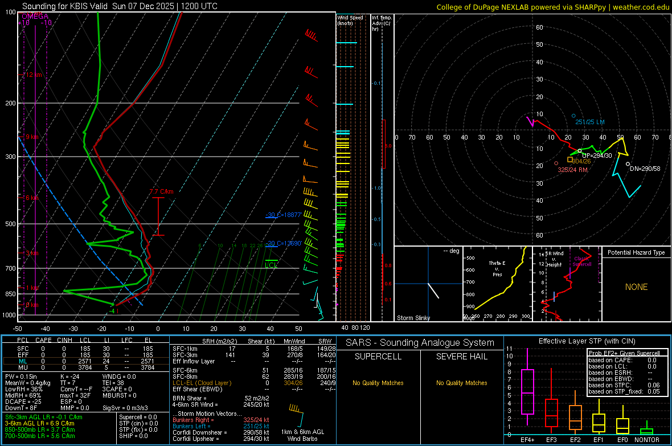Screen dimensions: 672x446
Task: Click the Corfidi Downshear = 290/58 kt line
Action: coord(221,432)
